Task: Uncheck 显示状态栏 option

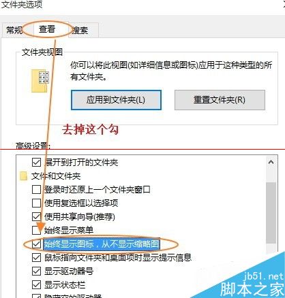Action: coord(36,285)
